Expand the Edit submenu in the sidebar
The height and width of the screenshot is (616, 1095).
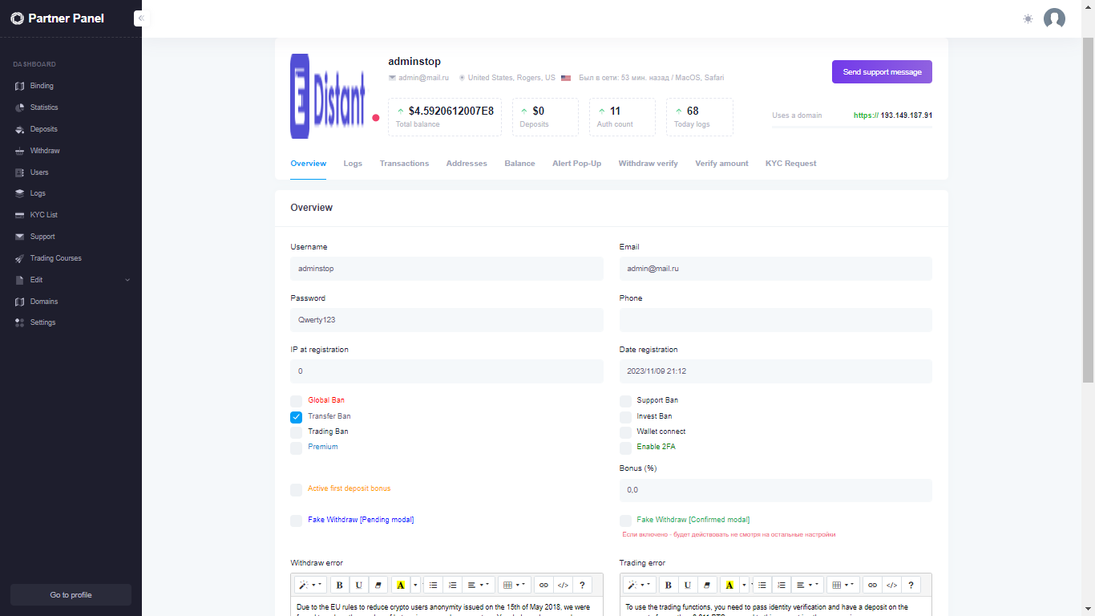tap(71, 280)
